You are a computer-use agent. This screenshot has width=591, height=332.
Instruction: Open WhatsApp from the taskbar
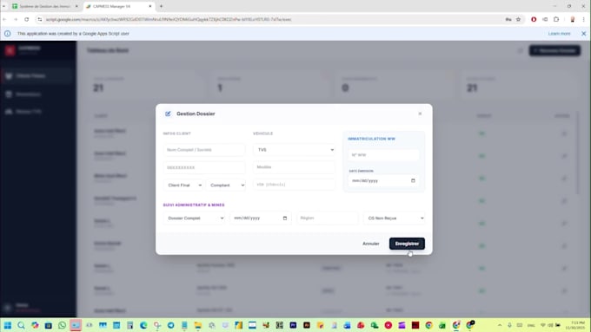click(x=63, y=325)
